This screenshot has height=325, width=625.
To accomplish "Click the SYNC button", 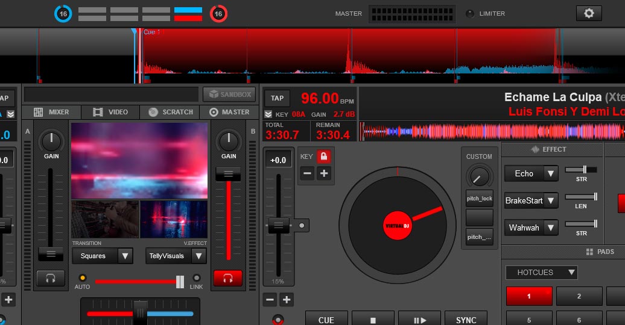I will [466, 319].
